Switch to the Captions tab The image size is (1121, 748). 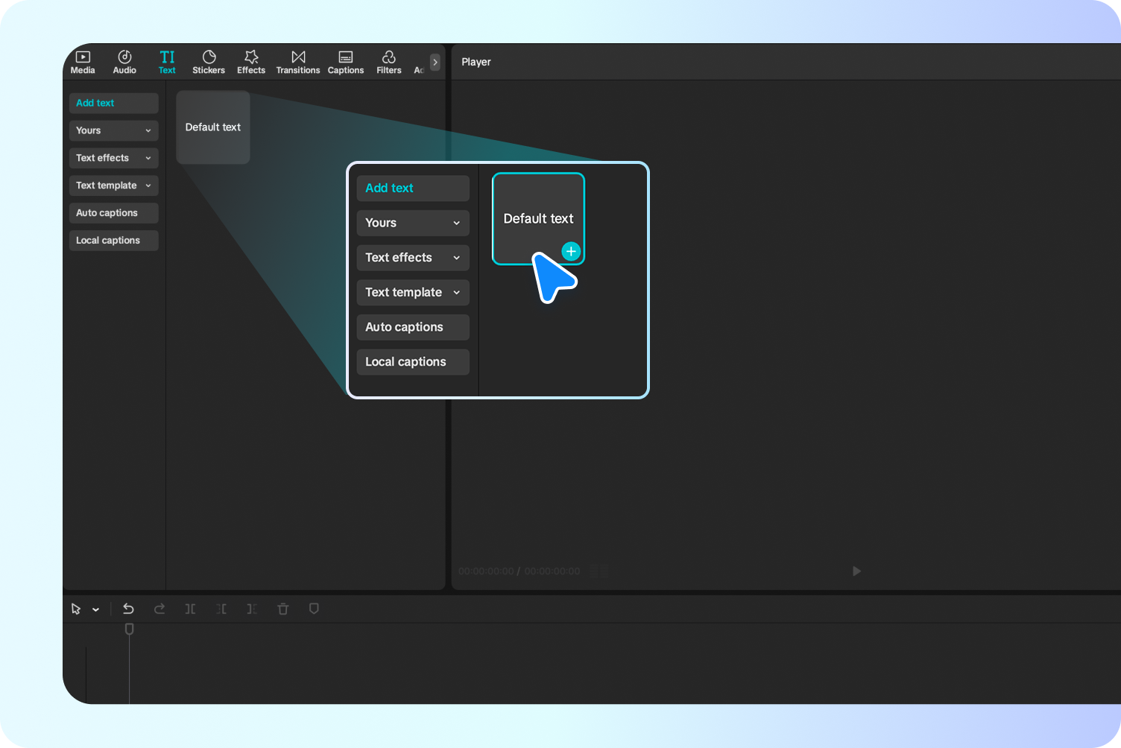345,61
